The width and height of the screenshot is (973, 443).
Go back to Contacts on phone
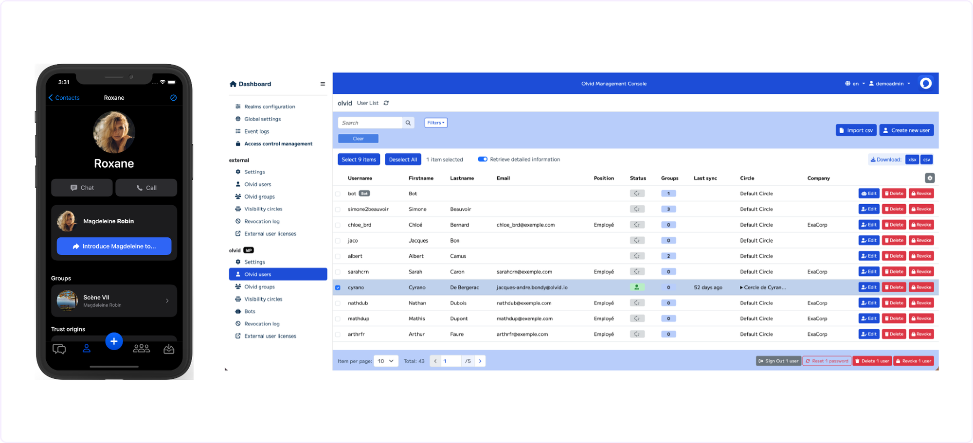coord(64,98)
